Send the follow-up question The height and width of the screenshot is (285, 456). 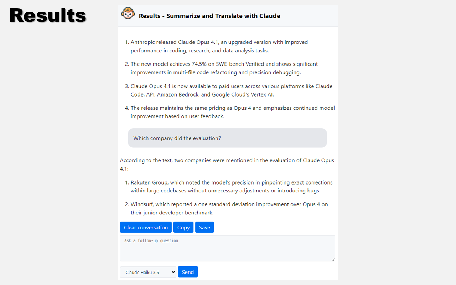click(188, 272)
